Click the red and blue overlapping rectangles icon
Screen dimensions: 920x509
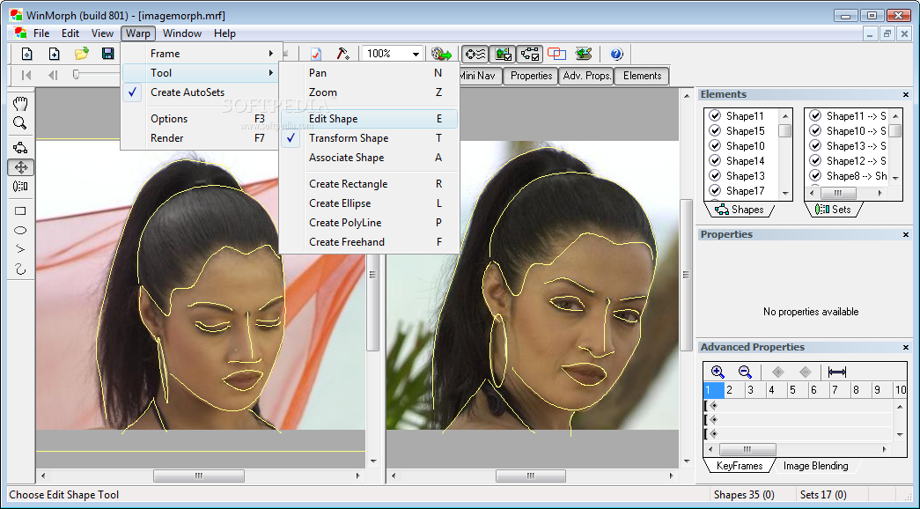tap(556, 54)
